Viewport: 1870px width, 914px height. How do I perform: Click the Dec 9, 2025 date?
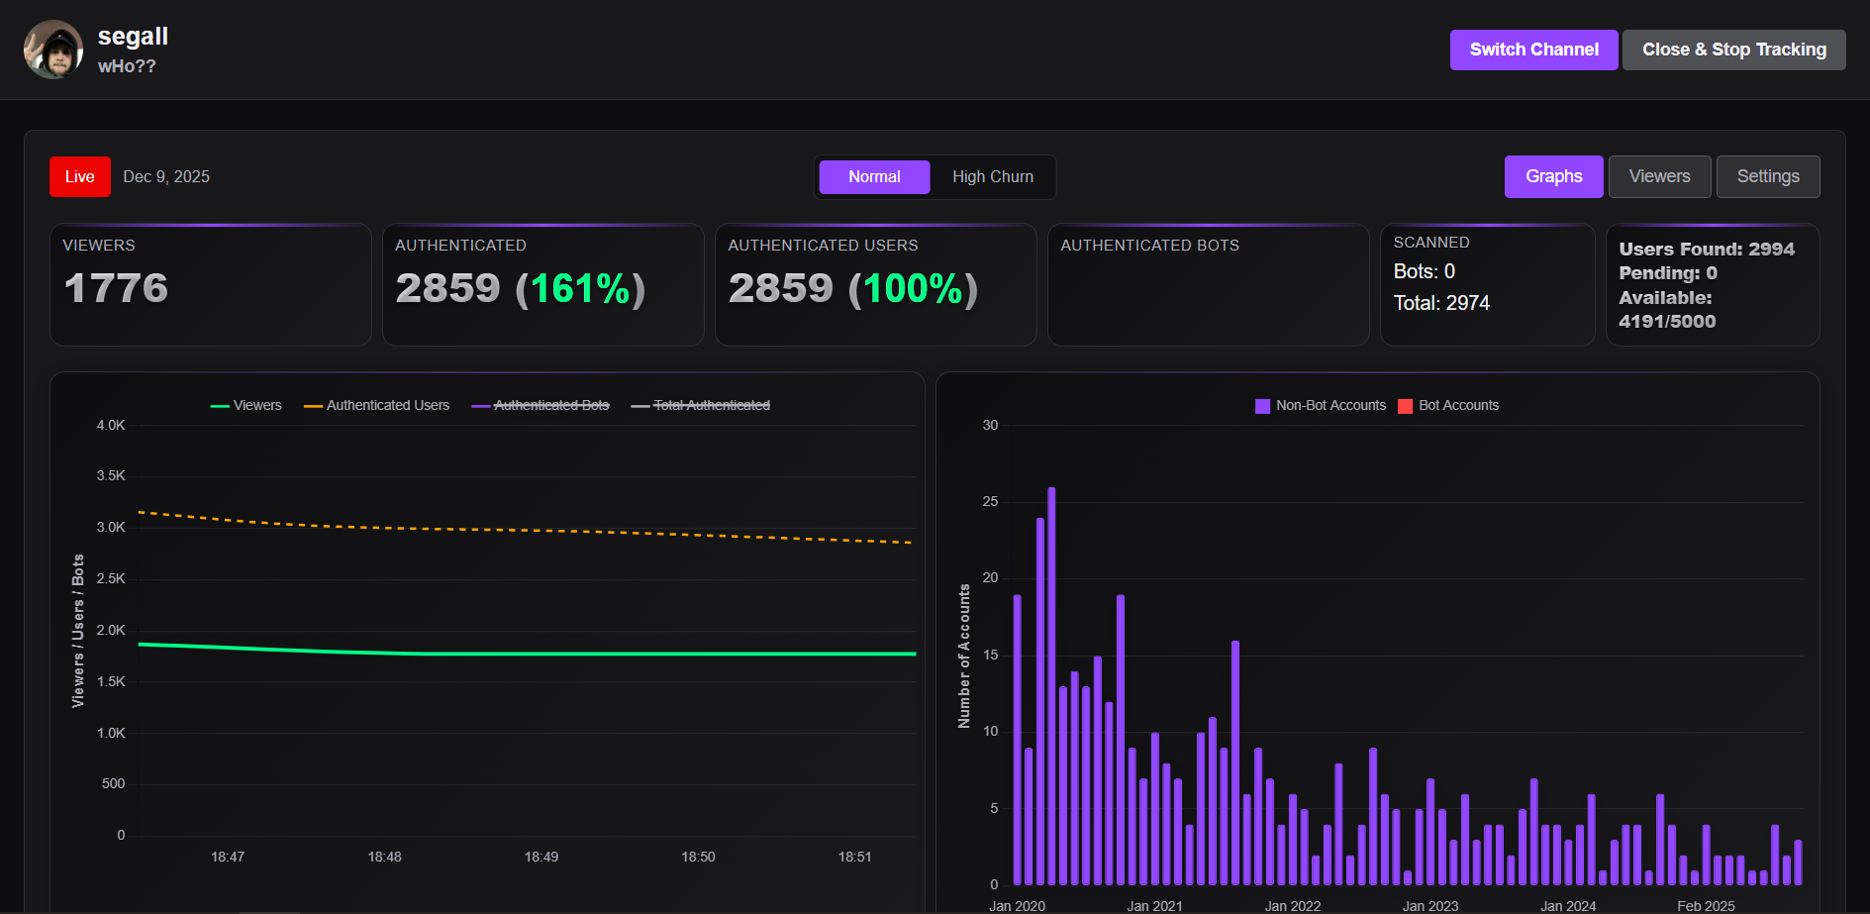coord(166,177)
